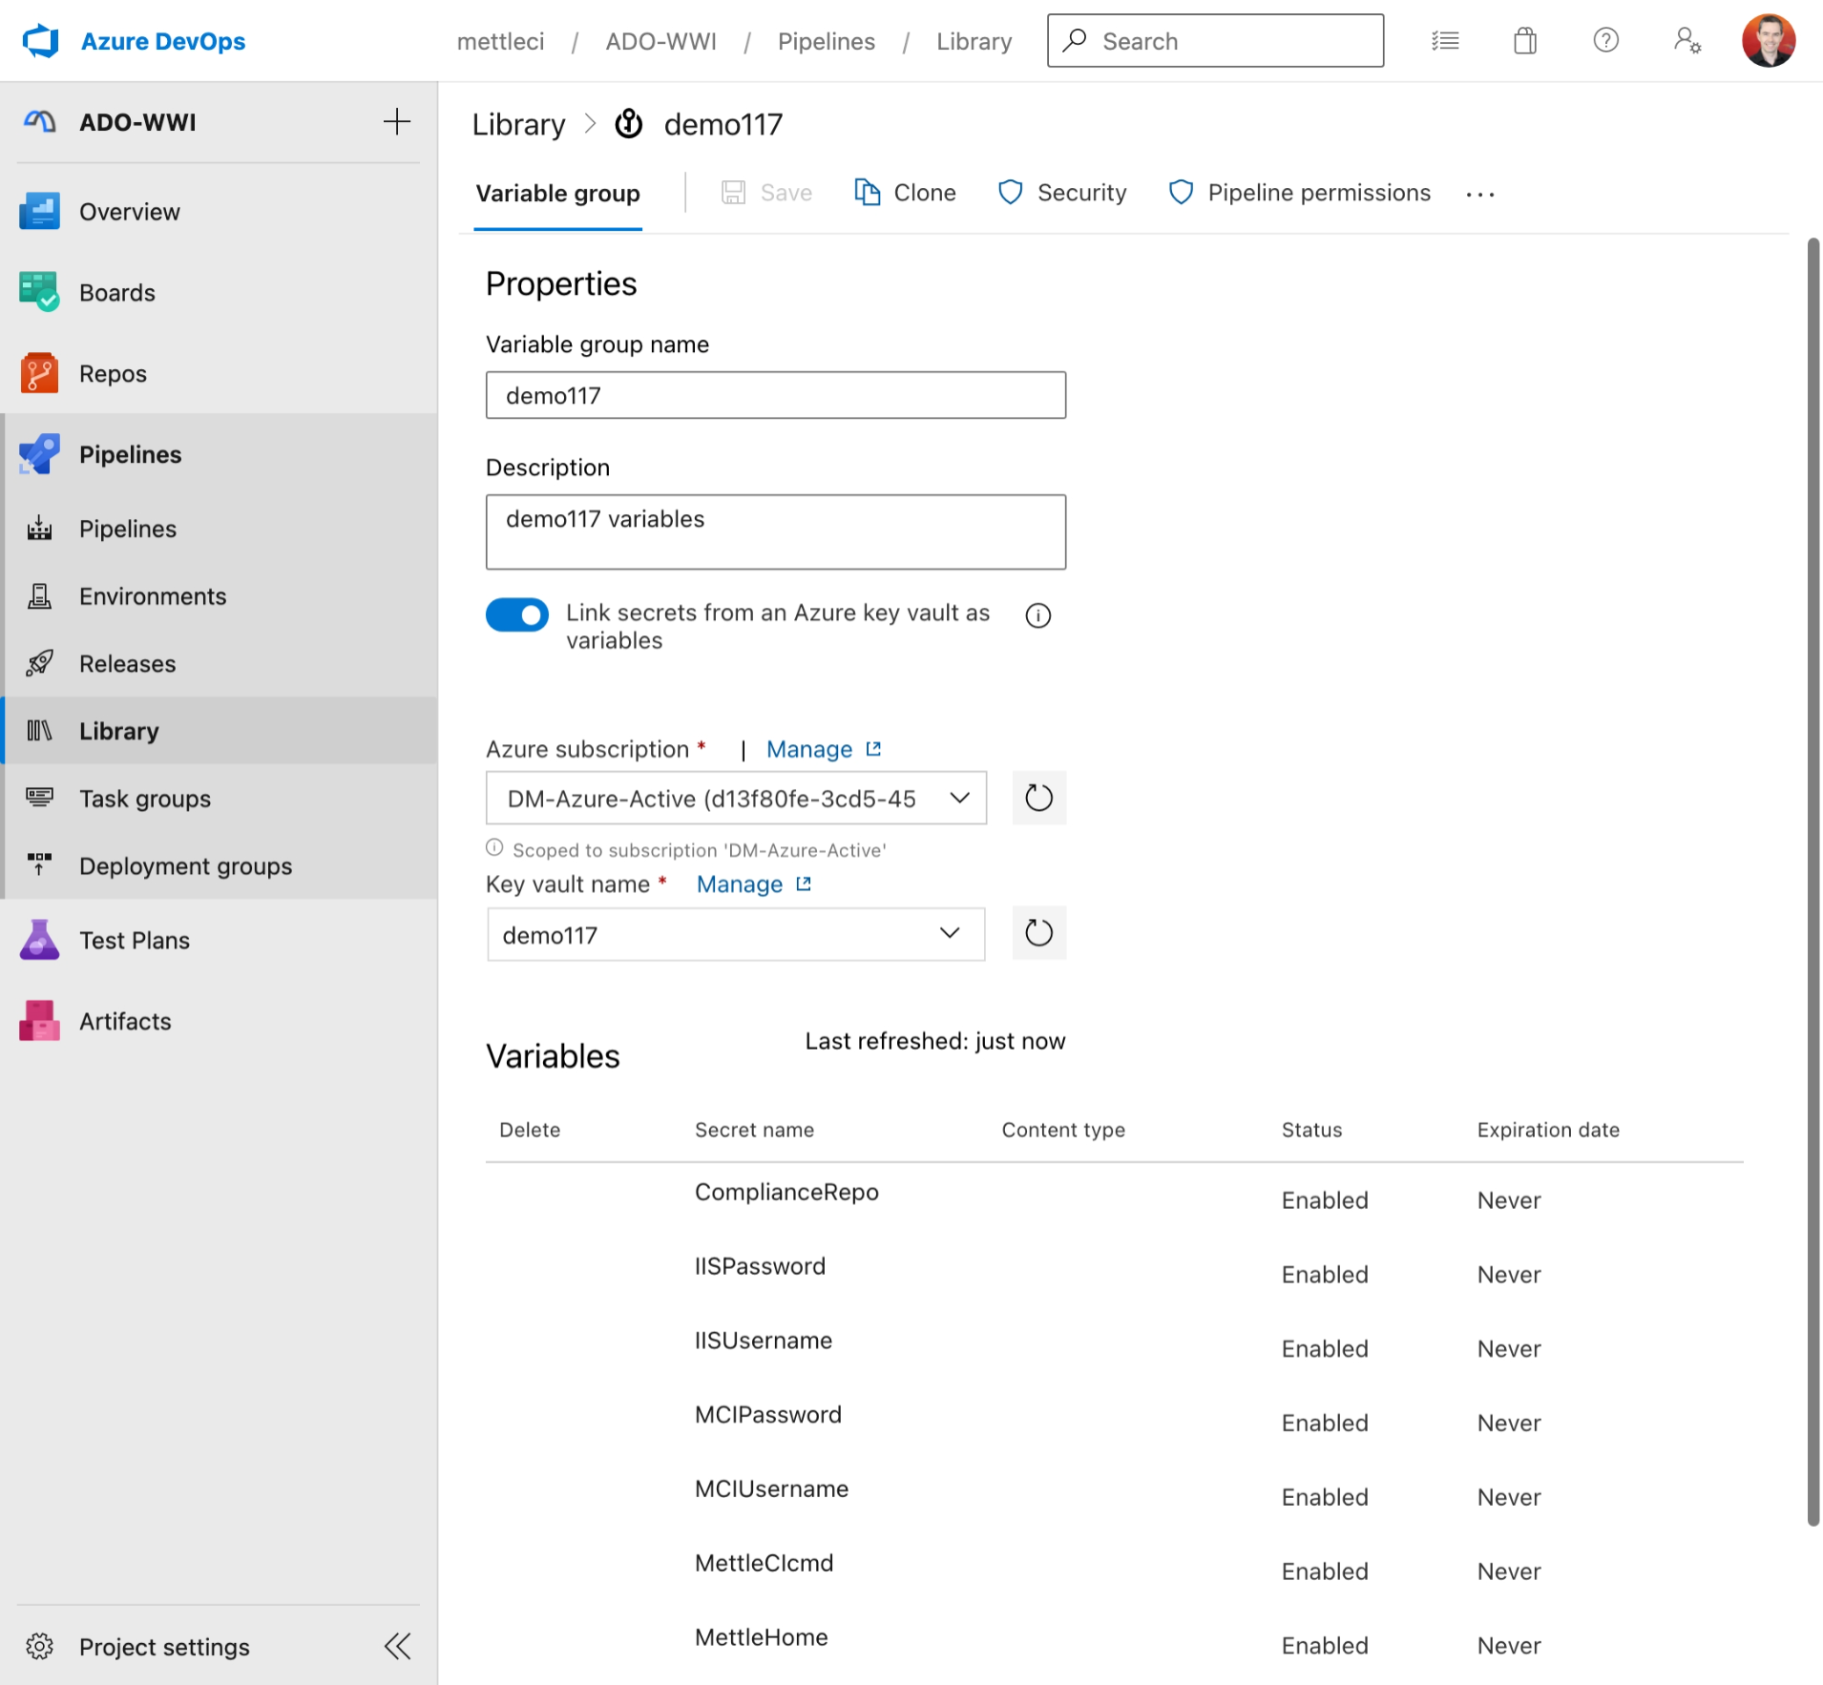Open user settings icon in header

pyautogui.click(x=1687, y=41)
